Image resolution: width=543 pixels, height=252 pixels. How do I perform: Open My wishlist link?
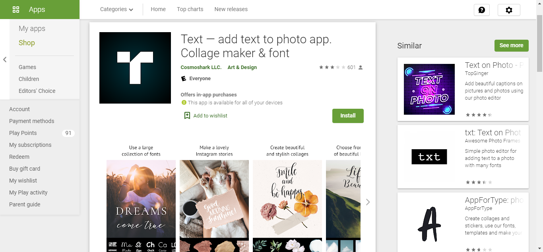(x=23, y=181)
